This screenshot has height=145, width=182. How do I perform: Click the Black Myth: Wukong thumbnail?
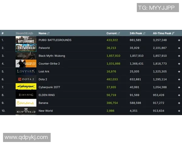pyautogui.click(x=26, y=56)
